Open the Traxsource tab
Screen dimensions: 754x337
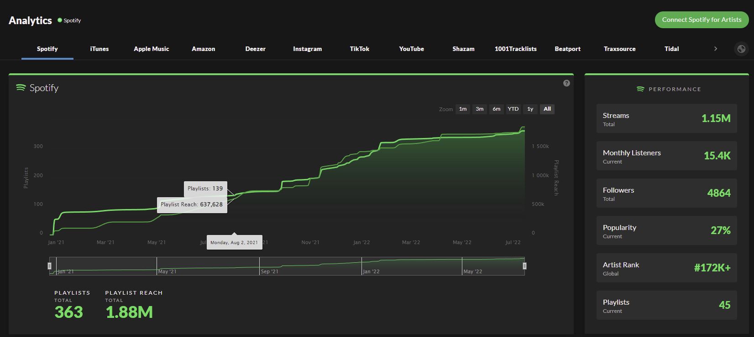620,49
